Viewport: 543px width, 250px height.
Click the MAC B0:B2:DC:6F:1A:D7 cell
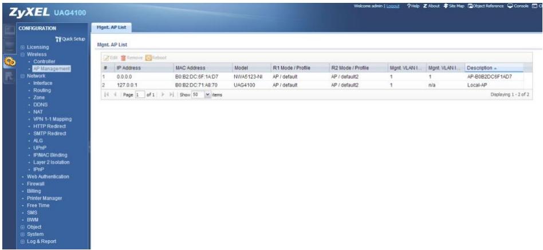coord(197,77)
